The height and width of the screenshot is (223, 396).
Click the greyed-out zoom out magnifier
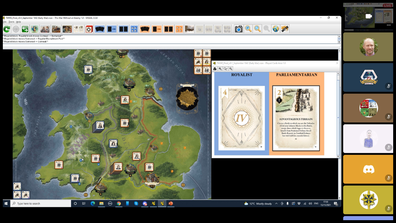(266, 29)
